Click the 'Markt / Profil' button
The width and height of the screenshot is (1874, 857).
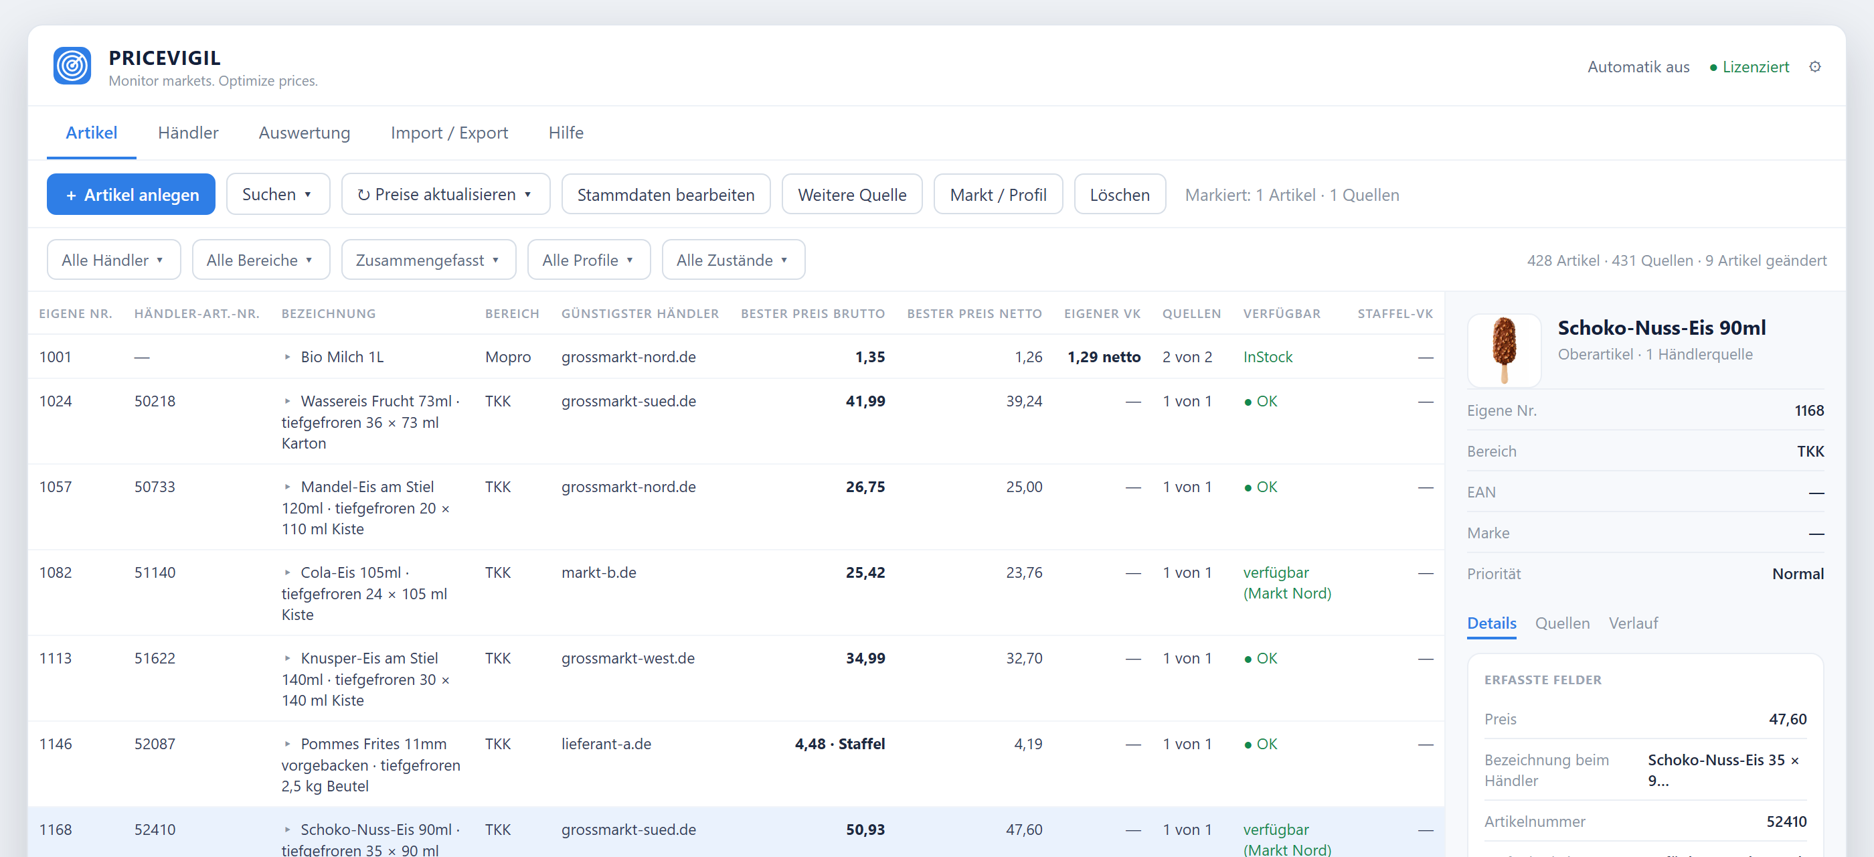point(997,194)
